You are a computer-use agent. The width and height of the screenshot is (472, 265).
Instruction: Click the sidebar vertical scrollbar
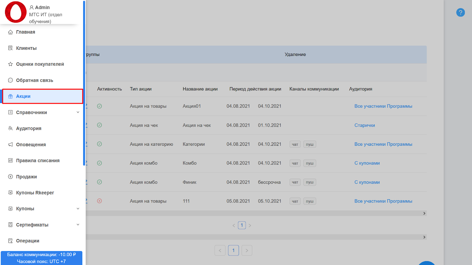pyautogui.click(x=84, y=83)
